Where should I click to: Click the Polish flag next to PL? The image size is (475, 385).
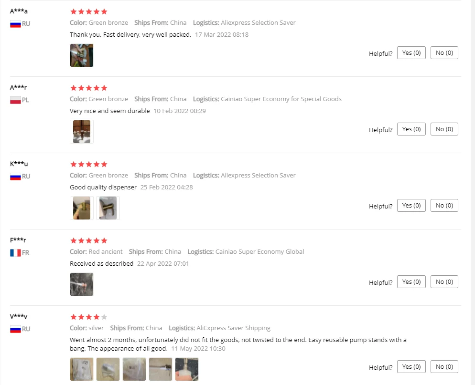[x=15, y=100]
